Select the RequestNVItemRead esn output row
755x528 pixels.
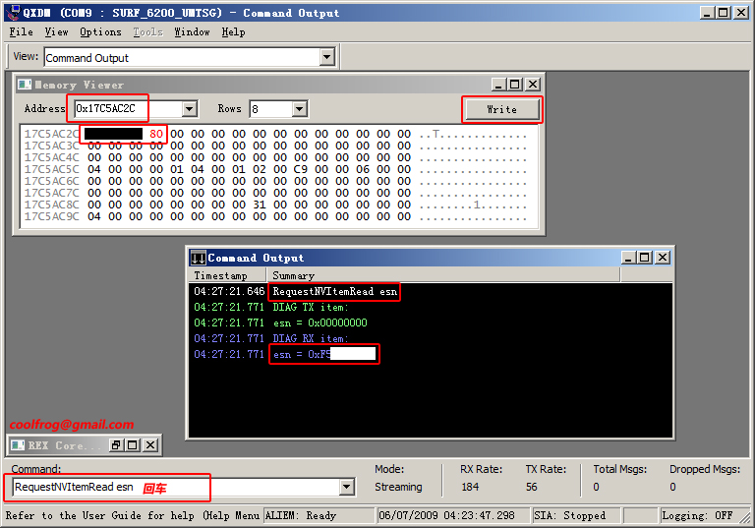coord(431,291)
